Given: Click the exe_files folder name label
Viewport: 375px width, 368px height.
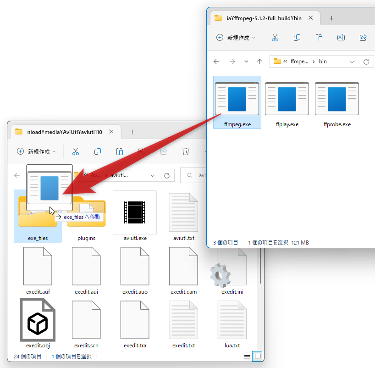Looking at the screenshot, I should 38,238.
